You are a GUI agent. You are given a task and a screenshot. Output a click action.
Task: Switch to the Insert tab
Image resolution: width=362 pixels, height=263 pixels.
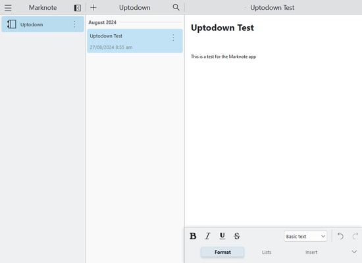pos(311,252)
